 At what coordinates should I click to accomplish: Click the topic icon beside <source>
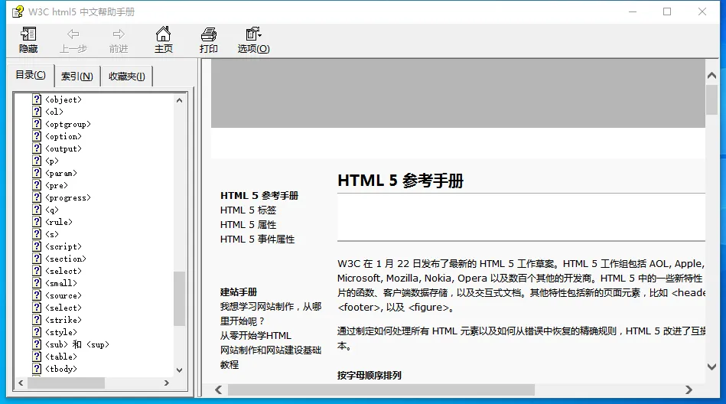(x=37, y=295)
